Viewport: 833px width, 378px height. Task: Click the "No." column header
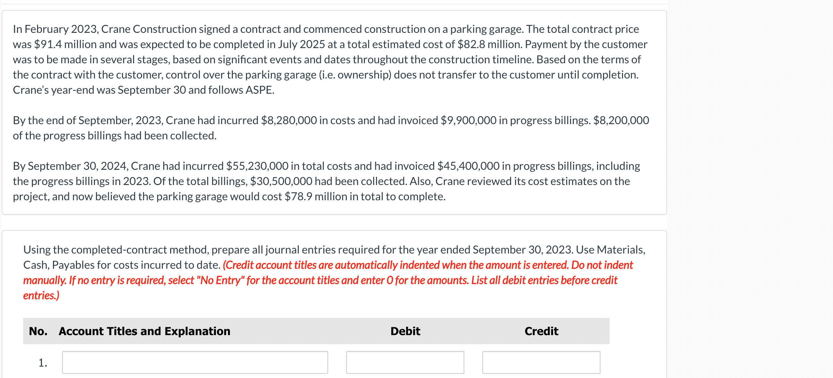(38, 331)
